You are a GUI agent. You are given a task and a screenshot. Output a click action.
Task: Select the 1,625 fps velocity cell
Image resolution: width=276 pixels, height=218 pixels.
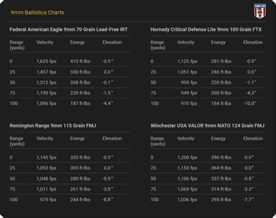[46, 61]
